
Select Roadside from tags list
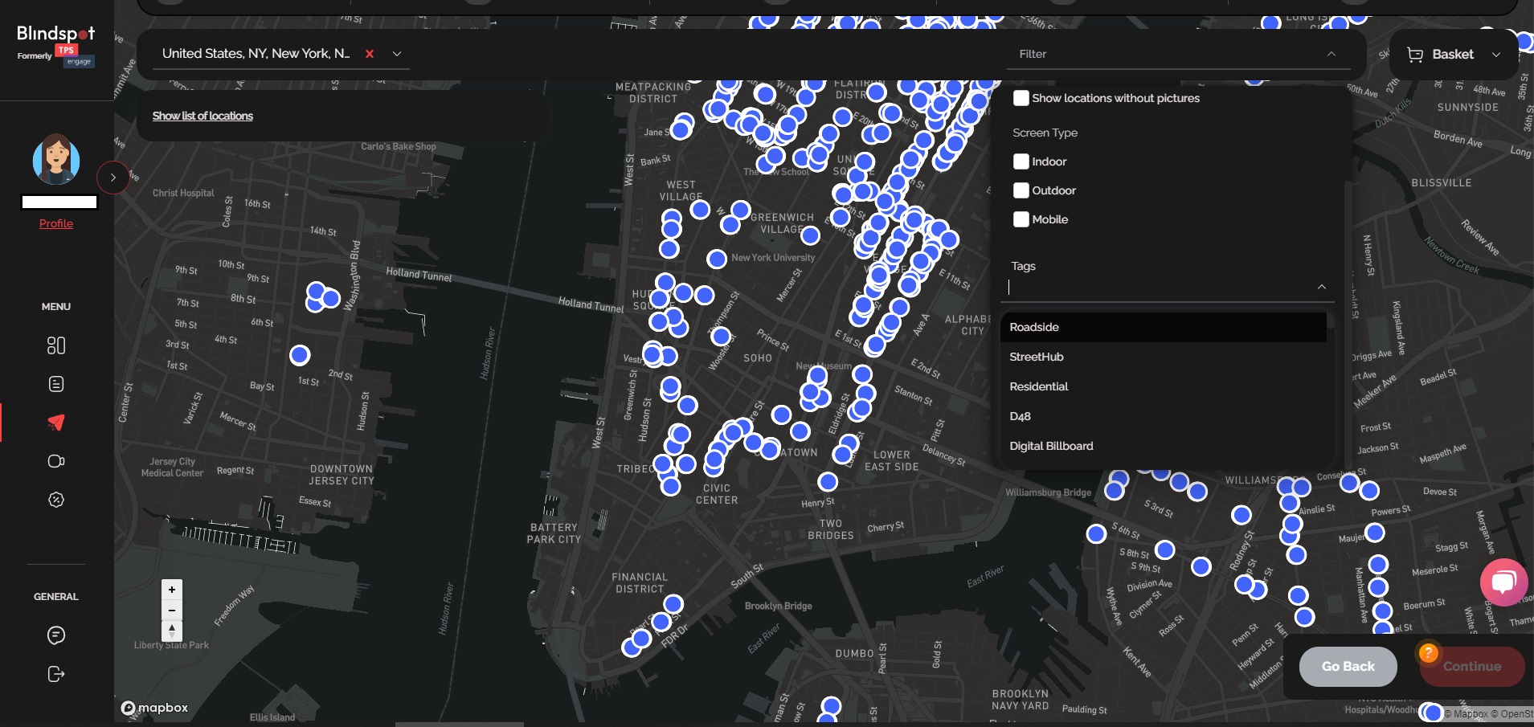[x=1034, y=327]
